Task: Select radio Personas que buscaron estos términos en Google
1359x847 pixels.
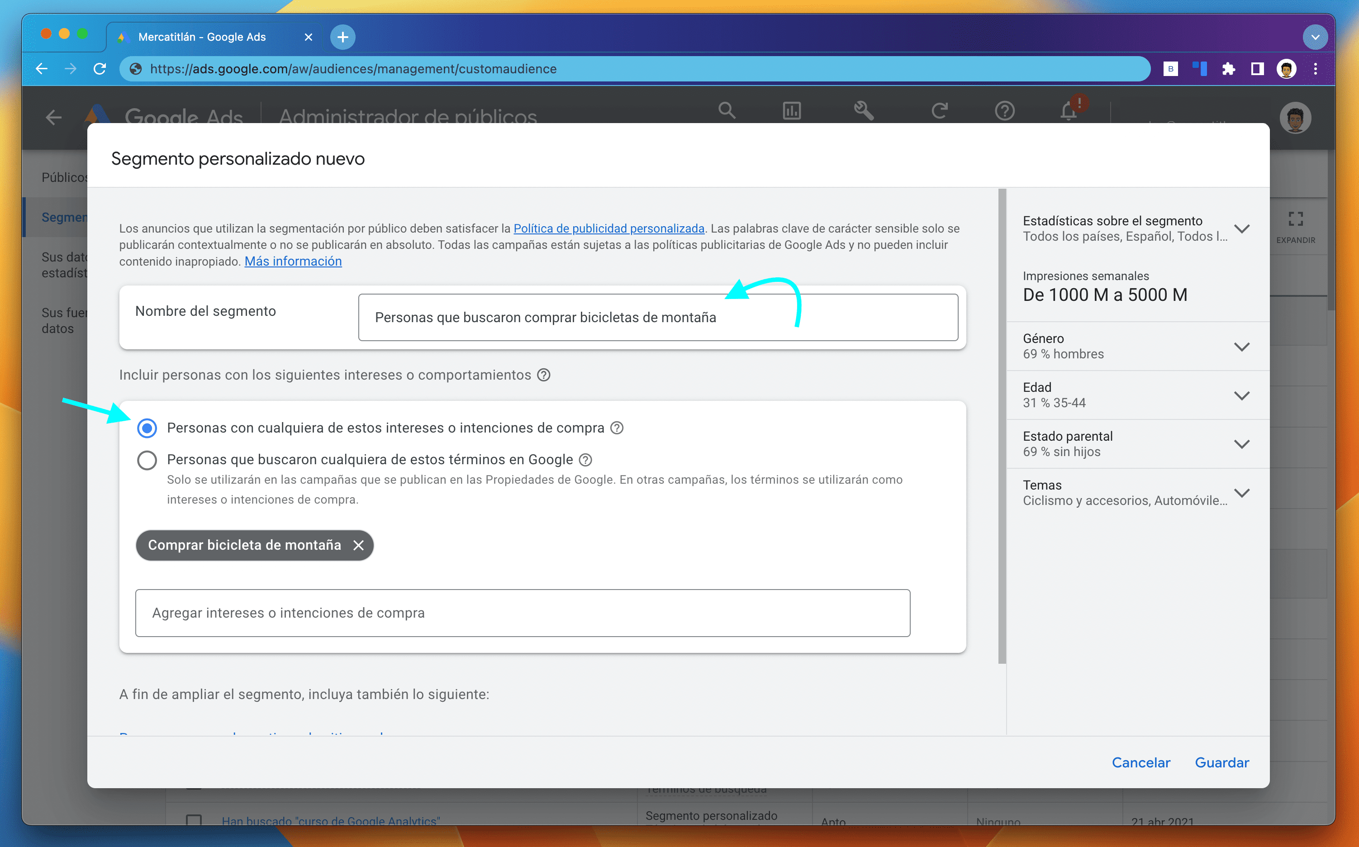Action: pos(147,460)
